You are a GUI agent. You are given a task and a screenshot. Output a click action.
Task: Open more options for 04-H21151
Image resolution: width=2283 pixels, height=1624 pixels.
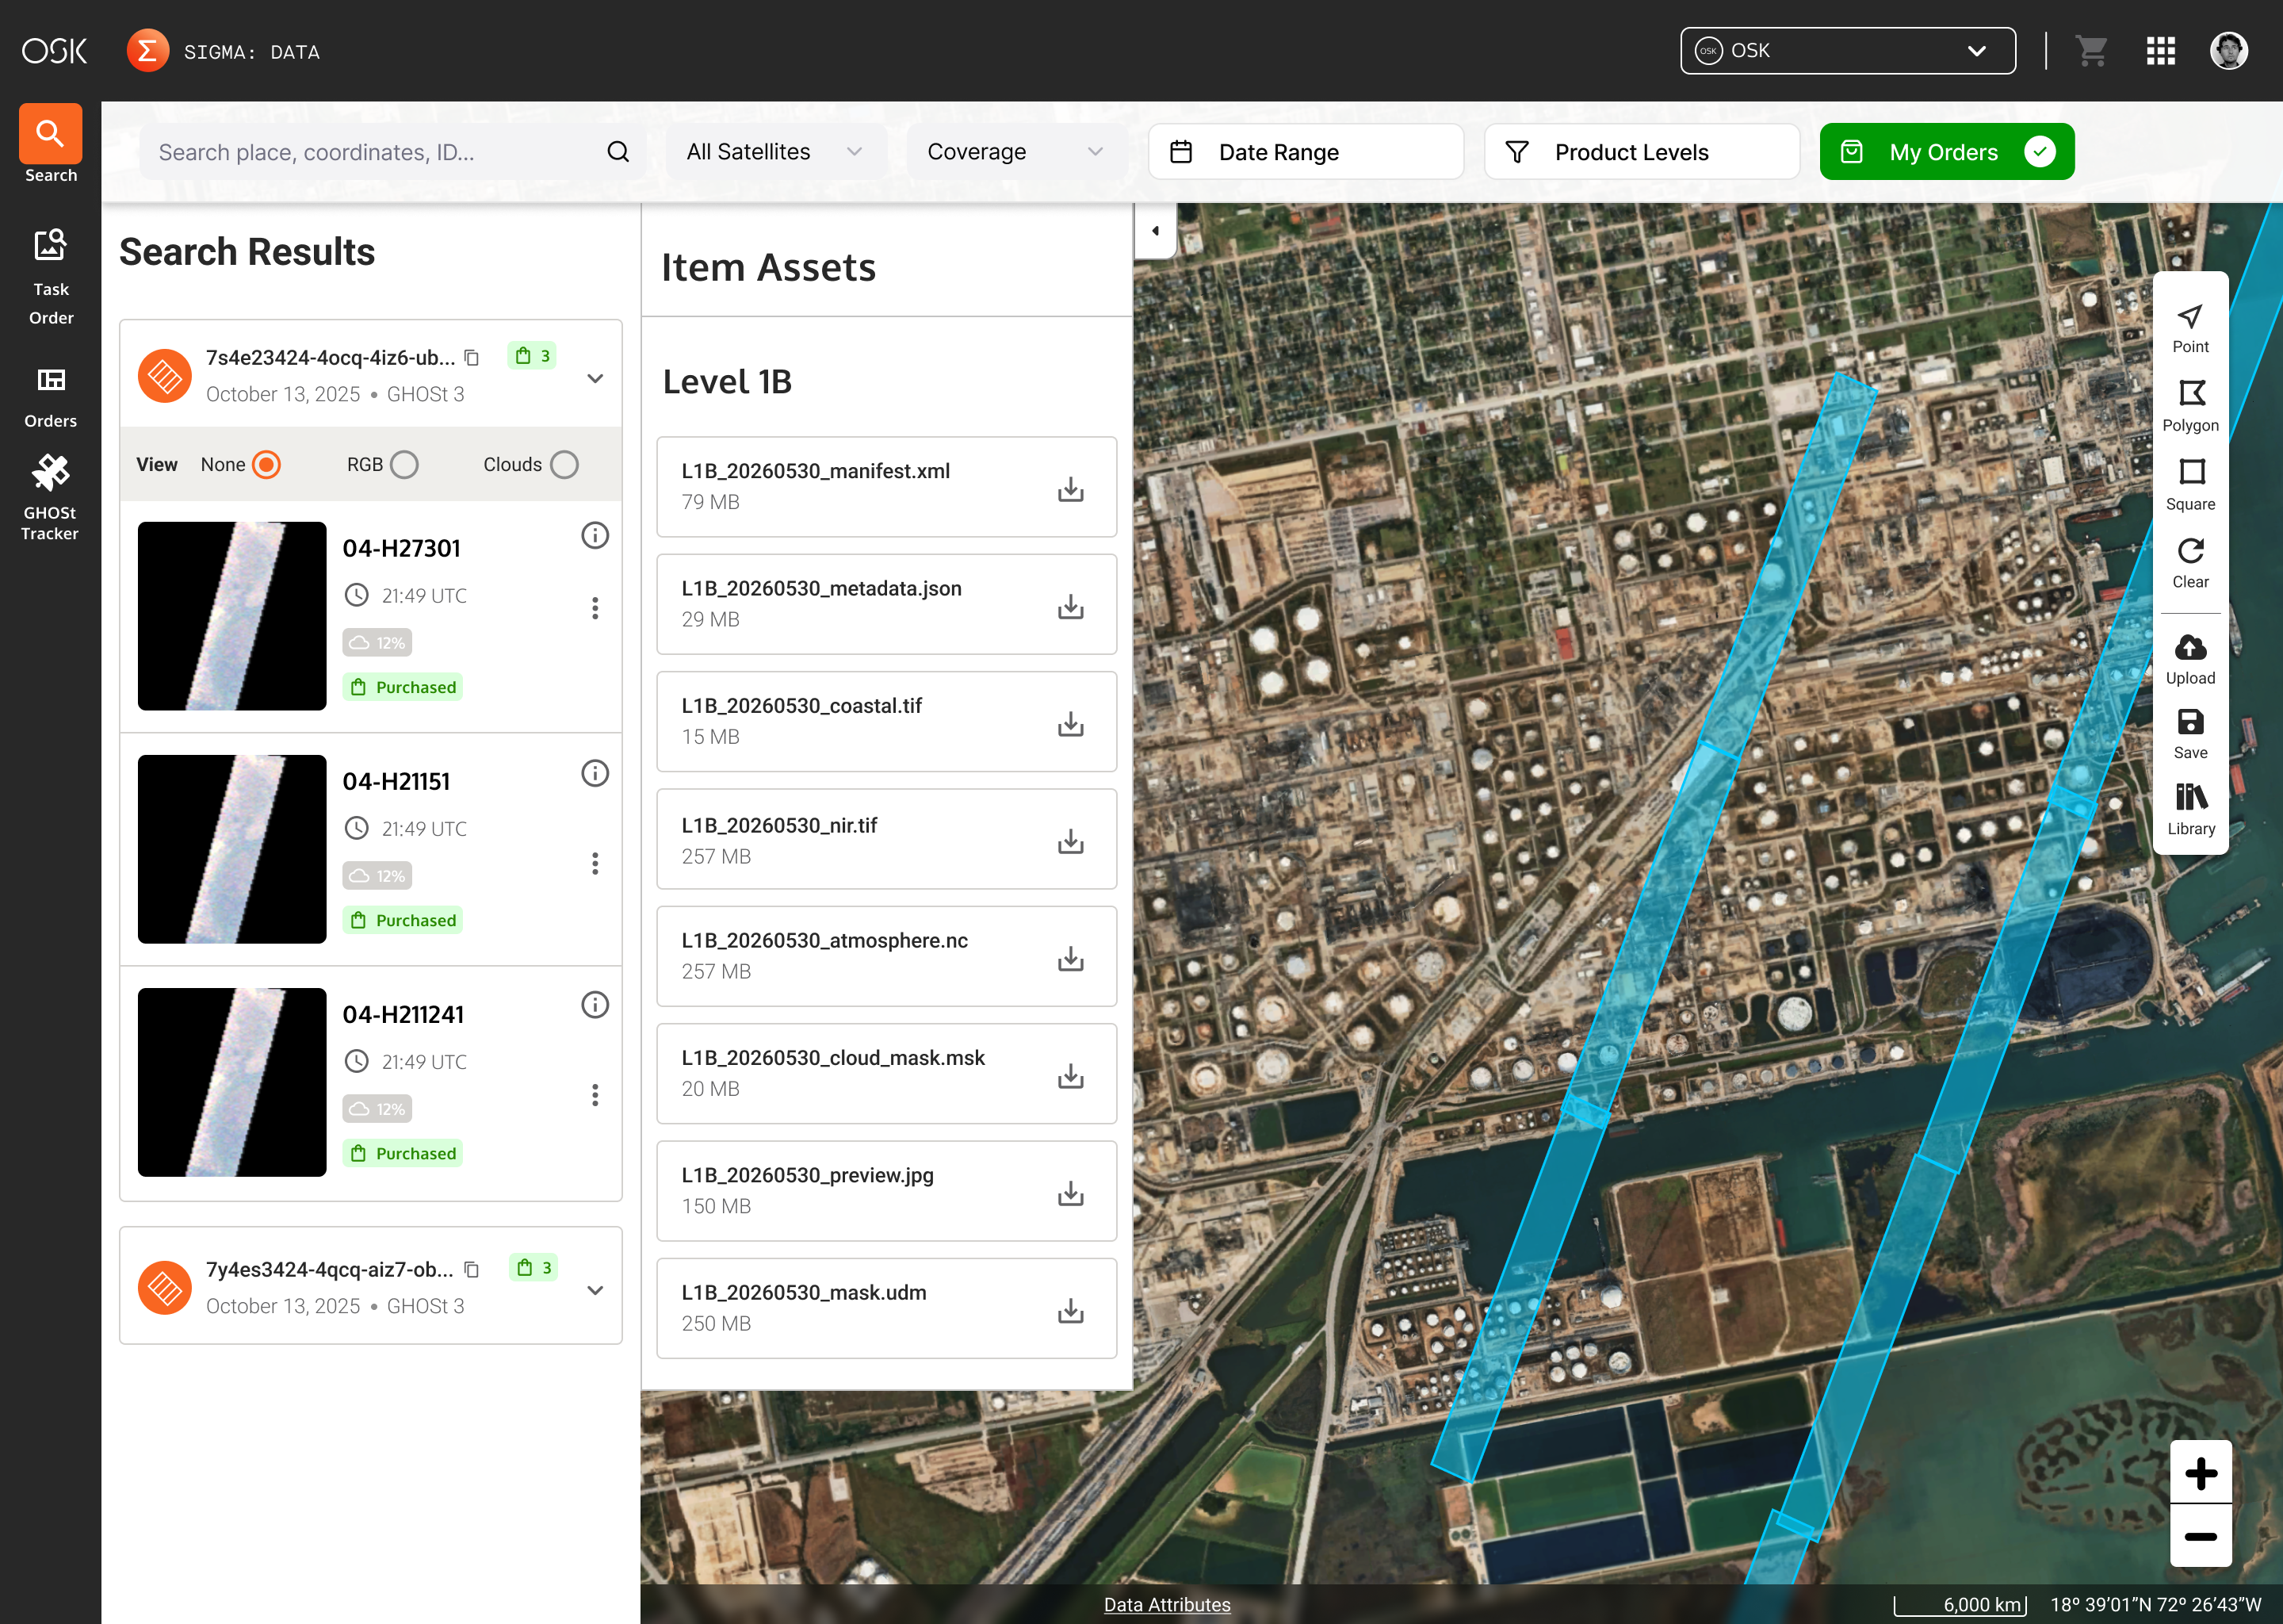pyautogui.click(x=595, y=863)
